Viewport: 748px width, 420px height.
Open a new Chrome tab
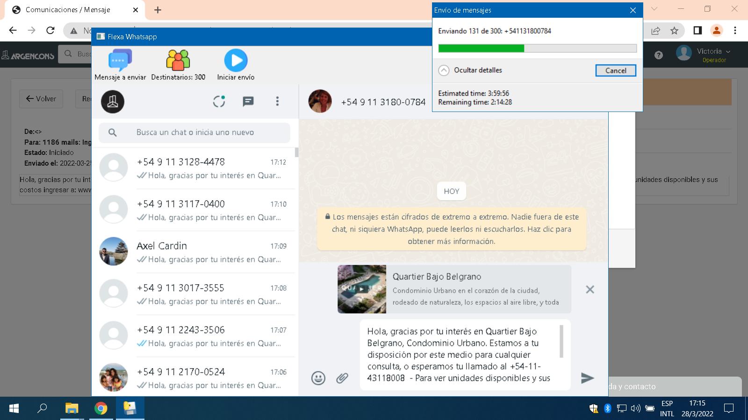pos(158,10)
